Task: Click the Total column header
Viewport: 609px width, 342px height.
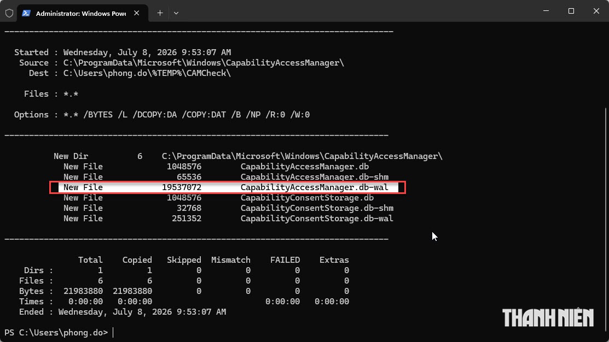Action: click(x=90, y=260)
